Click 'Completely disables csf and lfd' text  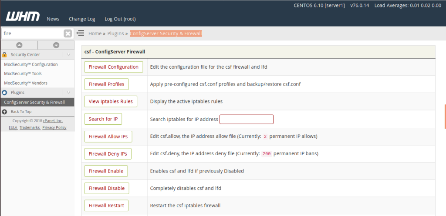(x=186, y=188)
